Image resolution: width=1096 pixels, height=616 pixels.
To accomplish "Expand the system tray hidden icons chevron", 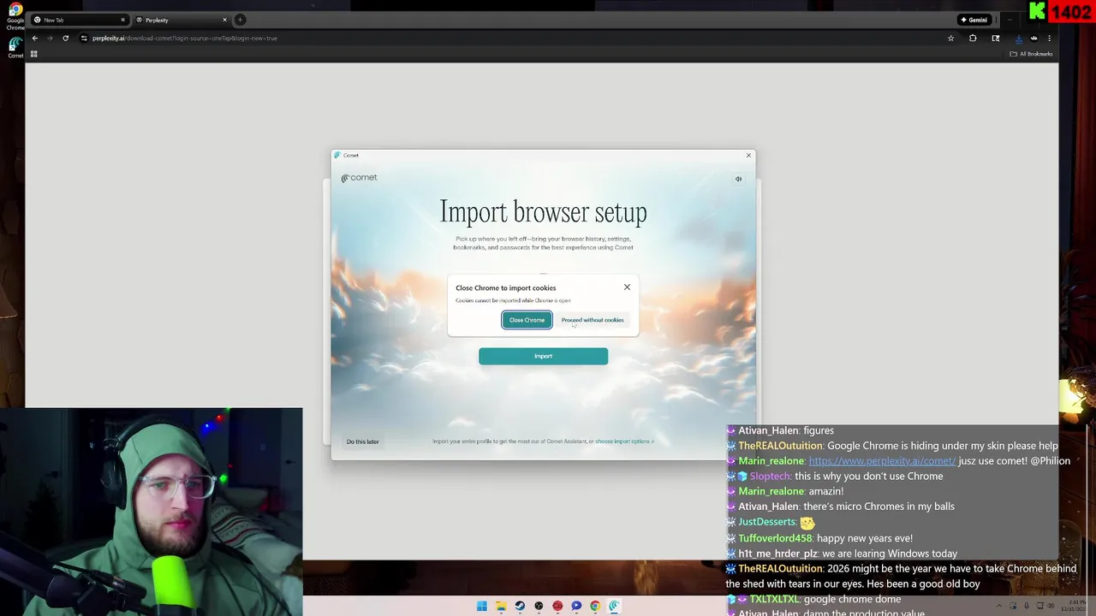I will [x=999, y=606].
